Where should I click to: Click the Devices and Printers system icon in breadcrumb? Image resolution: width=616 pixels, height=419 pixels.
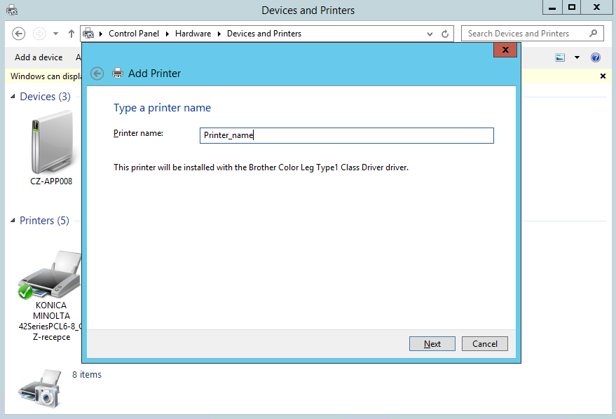(x=89, y=33)
